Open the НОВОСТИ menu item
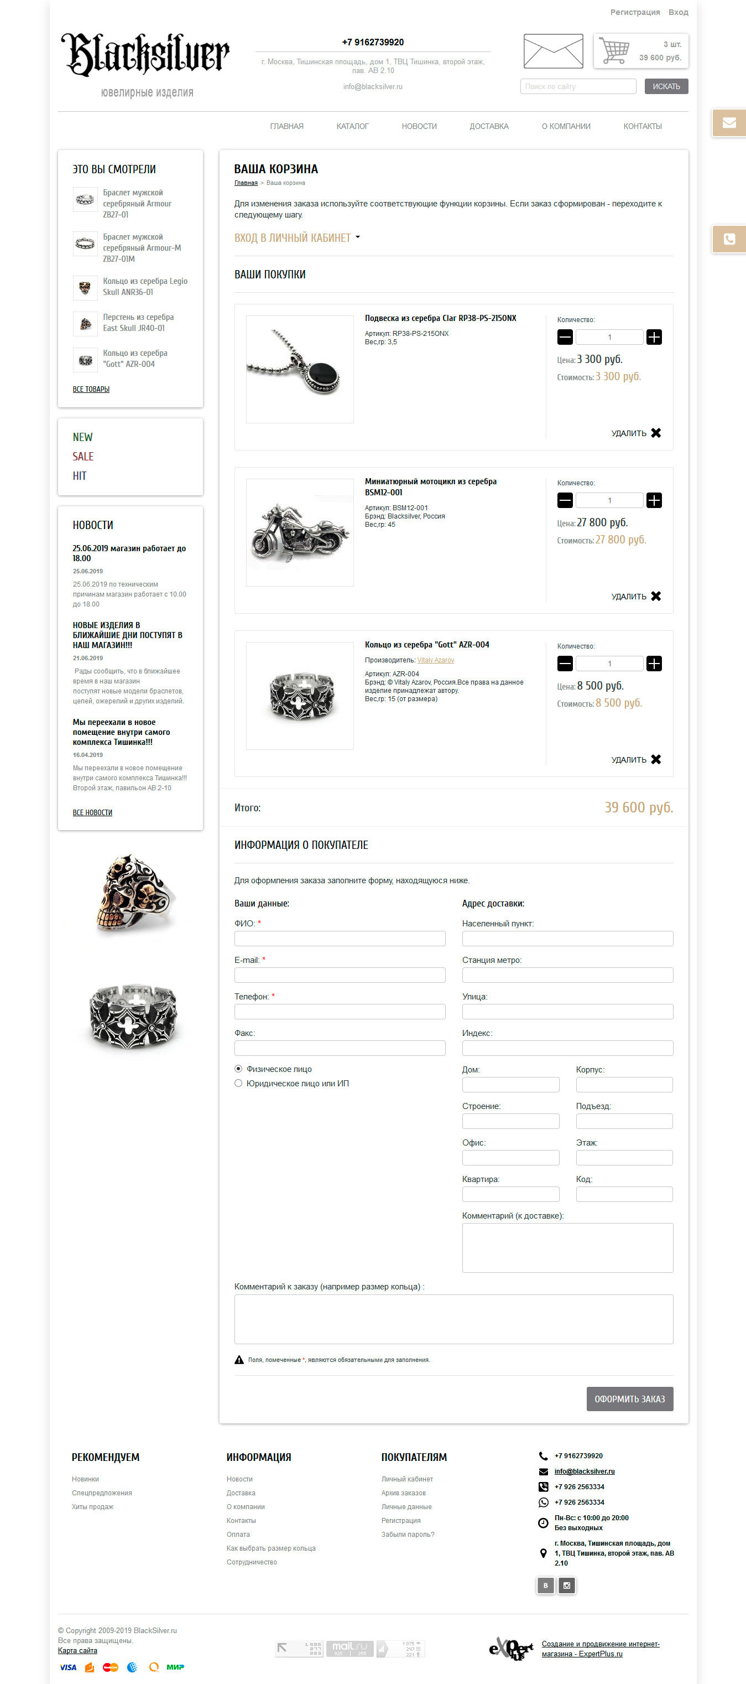 pos(419,126)
